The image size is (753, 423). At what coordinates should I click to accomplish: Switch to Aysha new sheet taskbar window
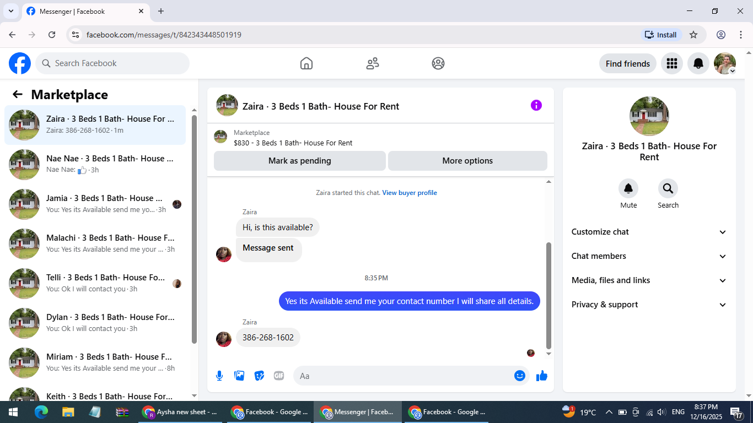click(x=180, y=412)
